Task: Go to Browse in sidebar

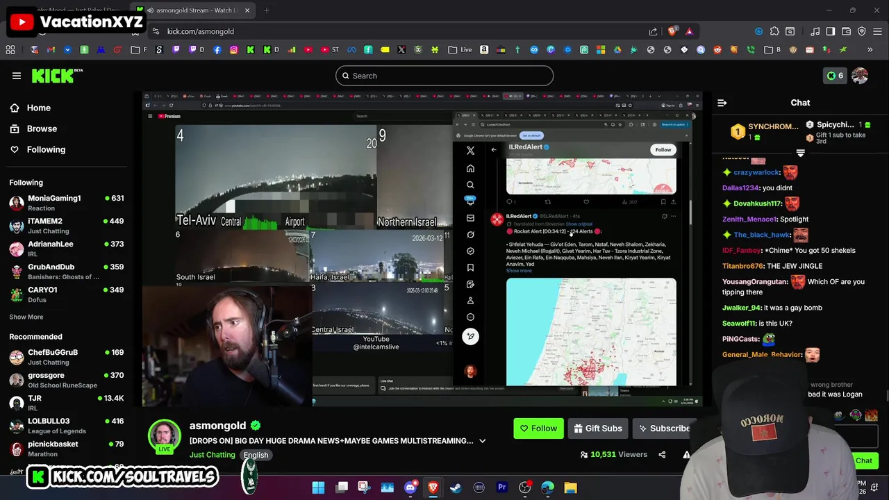Action: click(33, 128)
